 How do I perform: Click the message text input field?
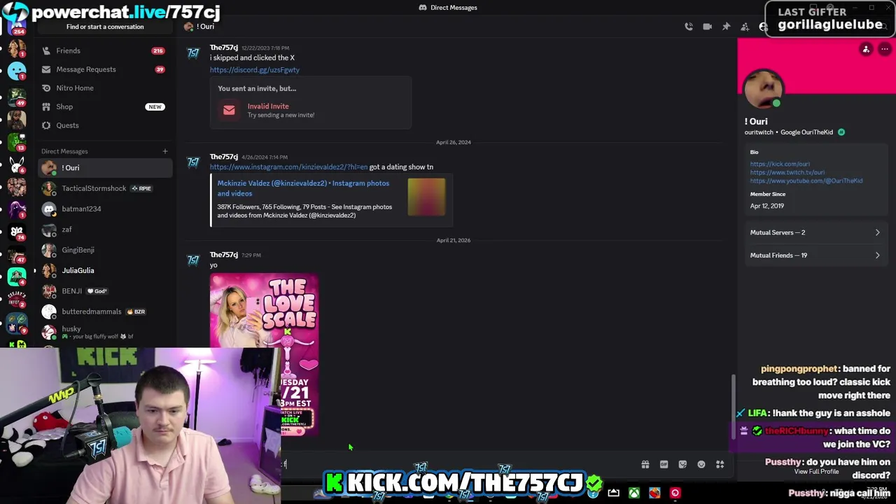pos(458,464)
